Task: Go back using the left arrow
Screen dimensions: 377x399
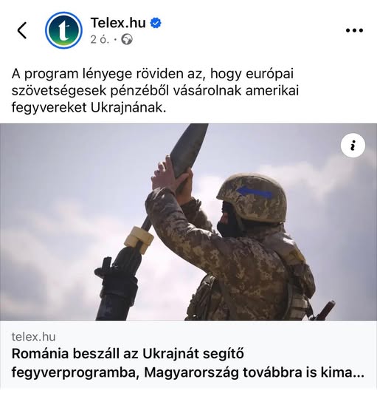Action: 22,30
